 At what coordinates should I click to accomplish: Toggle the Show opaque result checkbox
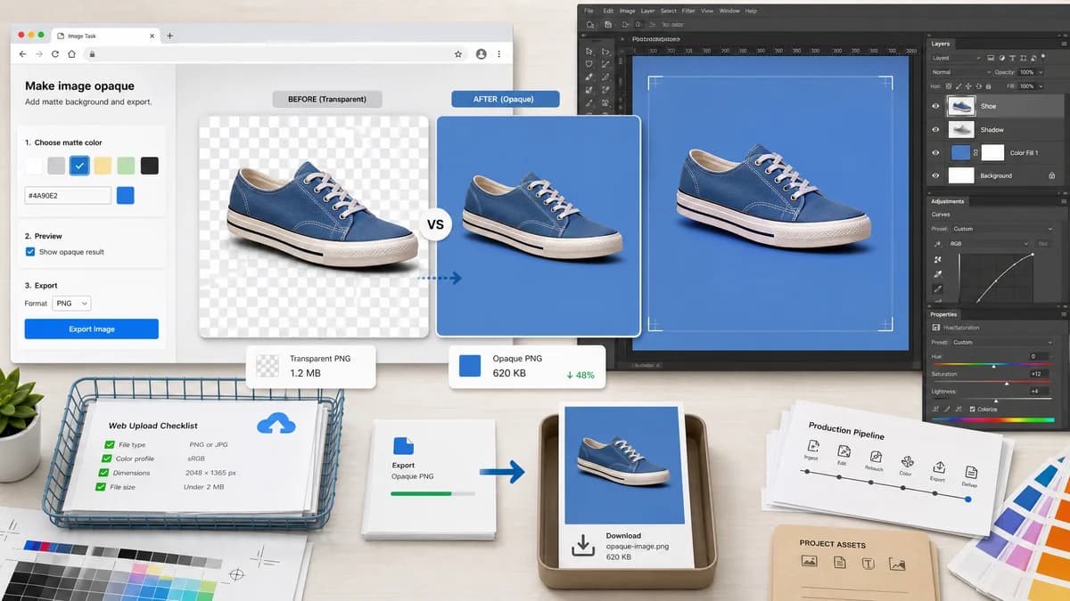point(30,252)
